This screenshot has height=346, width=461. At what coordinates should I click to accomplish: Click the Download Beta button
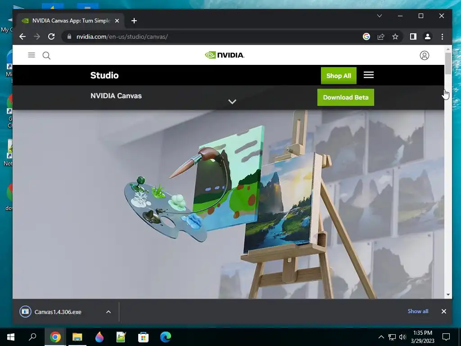point(346,97)
